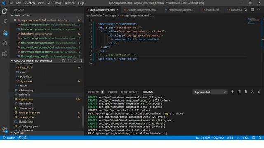Open feedback smiley in status bar
Viewport: 264px width, 148px height.
(254, 138)
